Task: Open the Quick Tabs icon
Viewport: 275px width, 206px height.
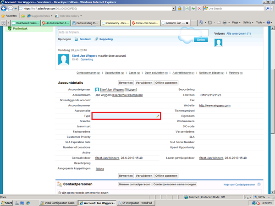Action: [3, 23]
